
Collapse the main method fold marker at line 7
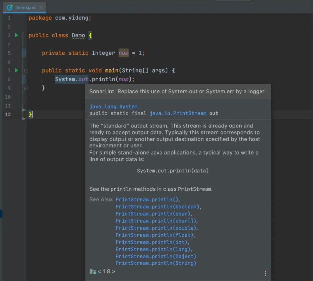(26, 70)
